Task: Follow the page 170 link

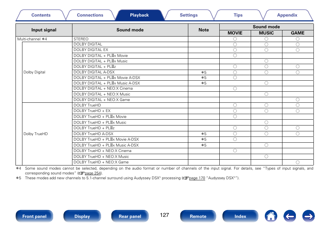Action: click(x=197, y=178)
